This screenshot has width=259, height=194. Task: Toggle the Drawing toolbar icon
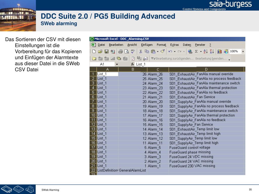[226, 52]
